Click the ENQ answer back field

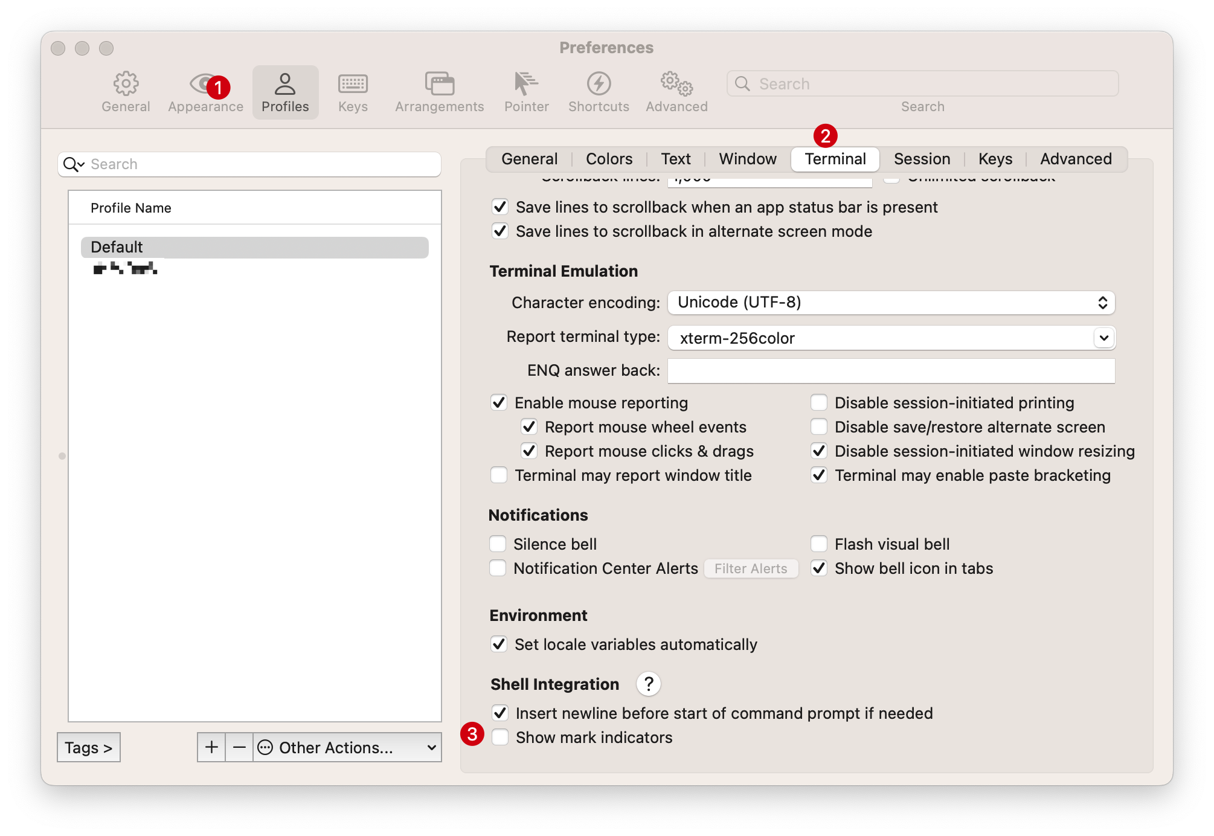coord(891,370)
